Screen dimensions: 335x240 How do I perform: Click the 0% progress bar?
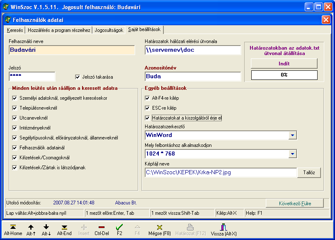284,75
